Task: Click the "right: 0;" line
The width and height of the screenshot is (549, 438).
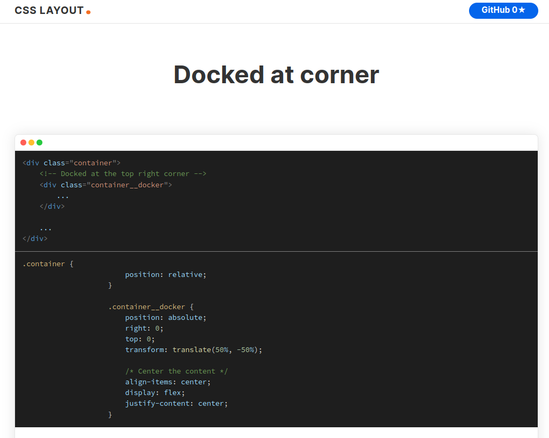Action: [x=144, y=328]
